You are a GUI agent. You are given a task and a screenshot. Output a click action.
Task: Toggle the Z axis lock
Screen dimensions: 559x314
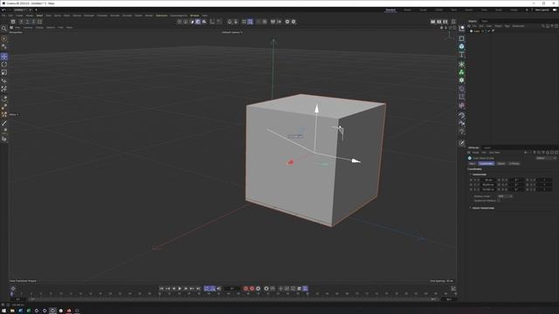coord(33,22)
